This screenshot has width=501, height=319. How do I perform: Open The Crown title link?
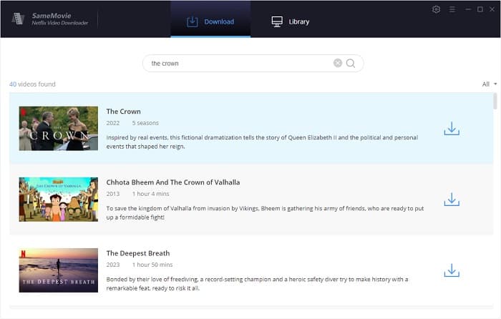point(123,112)
